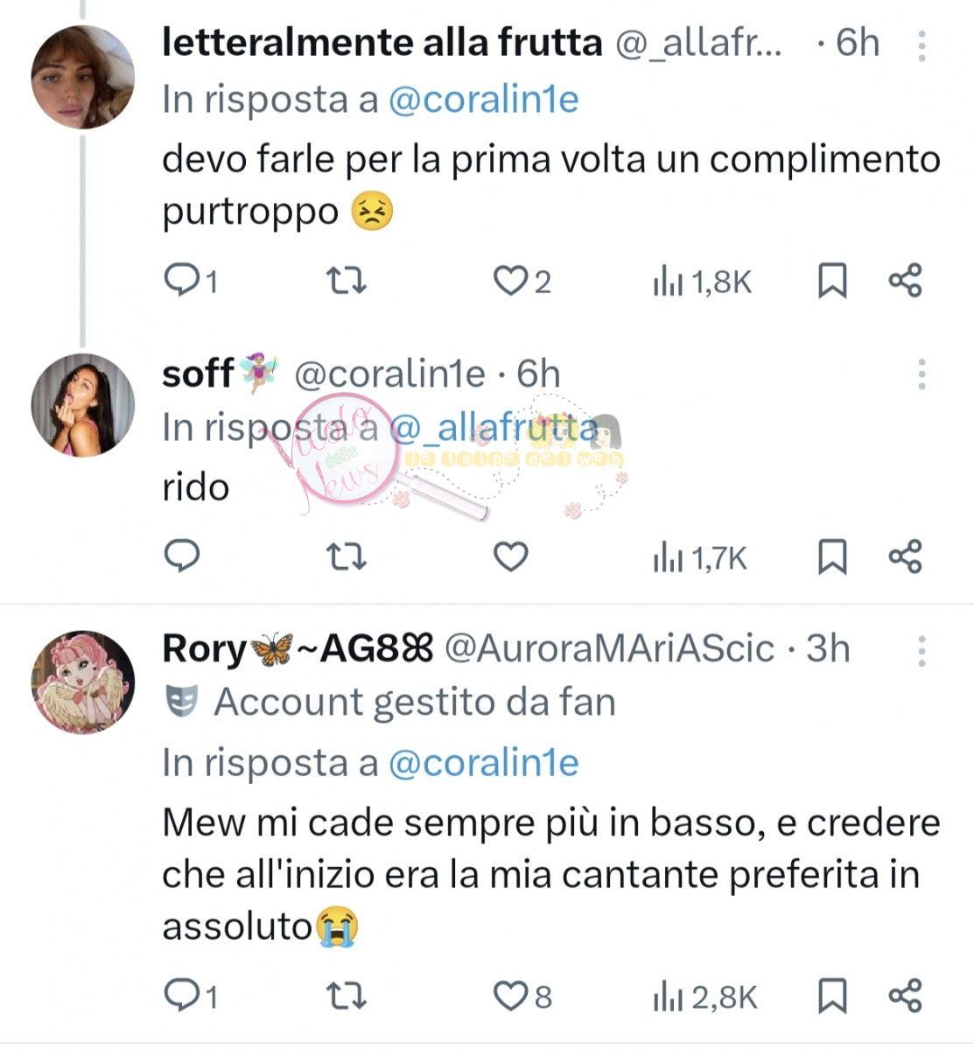Open more options on Rory's tweet
The width and height of the screenshot is (974, 1050).
coord(921,651)
